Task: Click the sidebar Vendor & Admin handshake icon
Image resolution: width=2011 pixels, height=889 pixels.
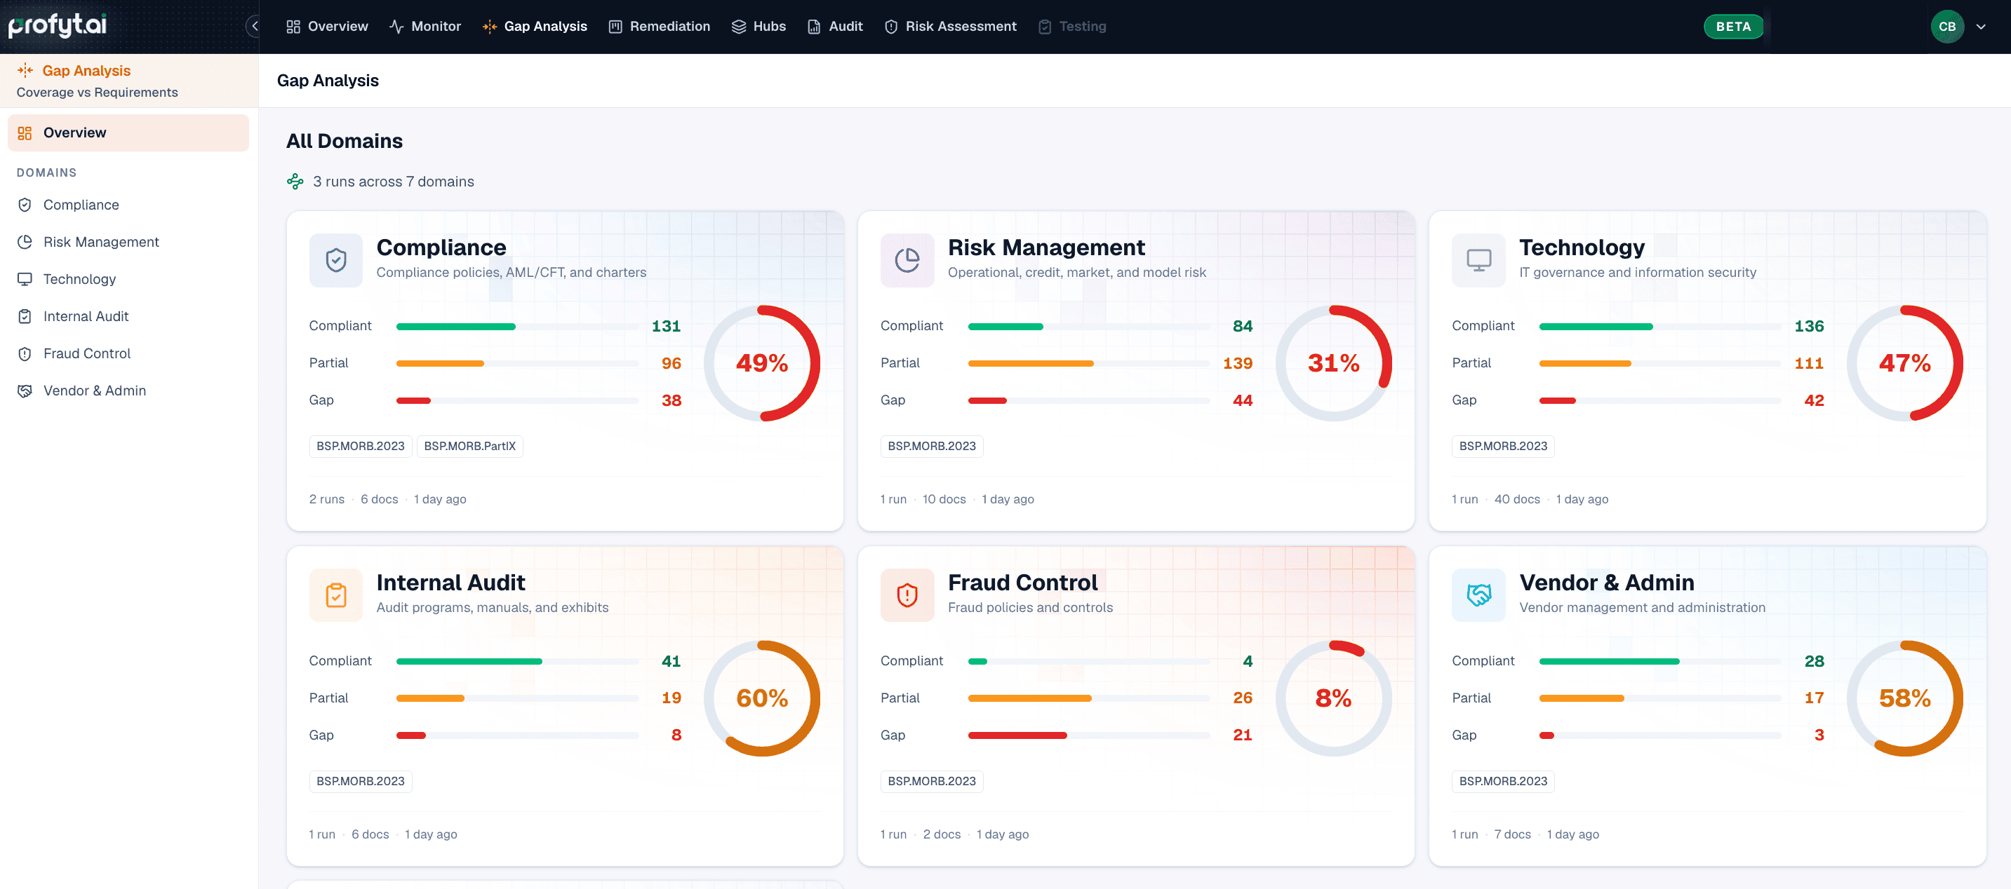Action: 25,391
